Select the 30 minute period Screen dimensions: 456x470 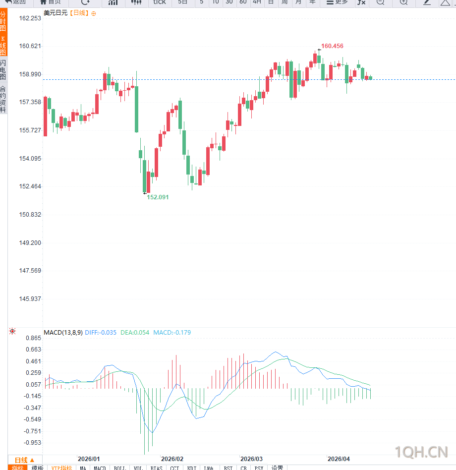pos(229,2)
